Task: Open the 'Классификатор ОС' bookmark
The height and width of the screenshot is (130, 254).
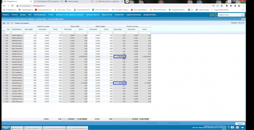Action: pos(82,10)
